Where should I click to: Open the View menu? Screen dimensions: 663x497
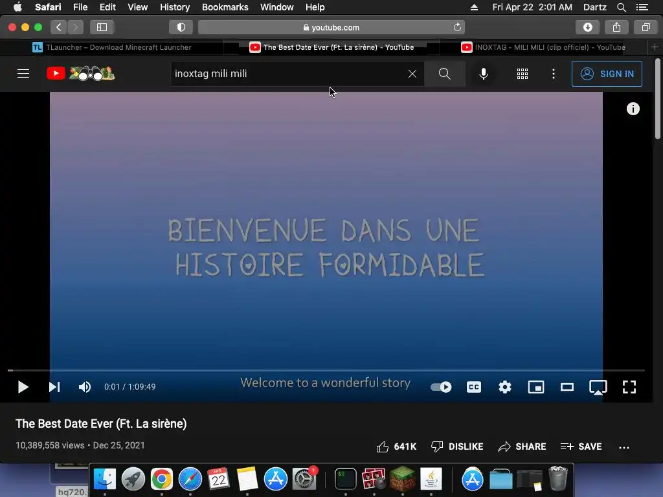pyautogui.click(x=137, y=7)
